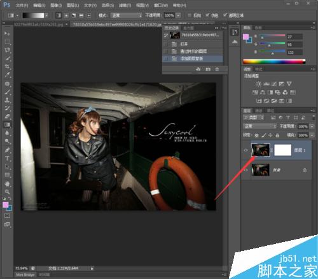Image resolution: width=318 pixels, height=279 pixels.
Task: Select the Move tool
Action: click(x=7, y=34)
